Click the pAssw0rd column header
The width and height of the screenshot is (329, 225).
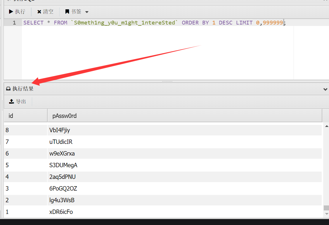pos(65,116)
